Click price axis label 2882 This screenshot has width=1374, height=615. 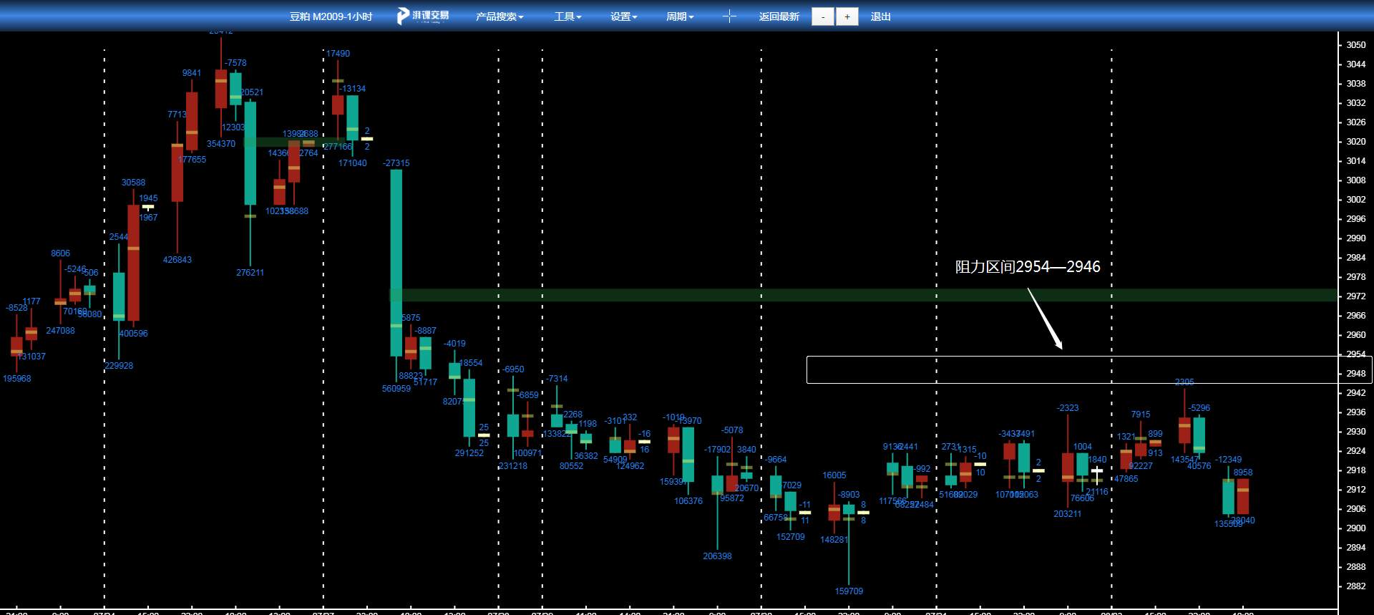pos(1355,586)
